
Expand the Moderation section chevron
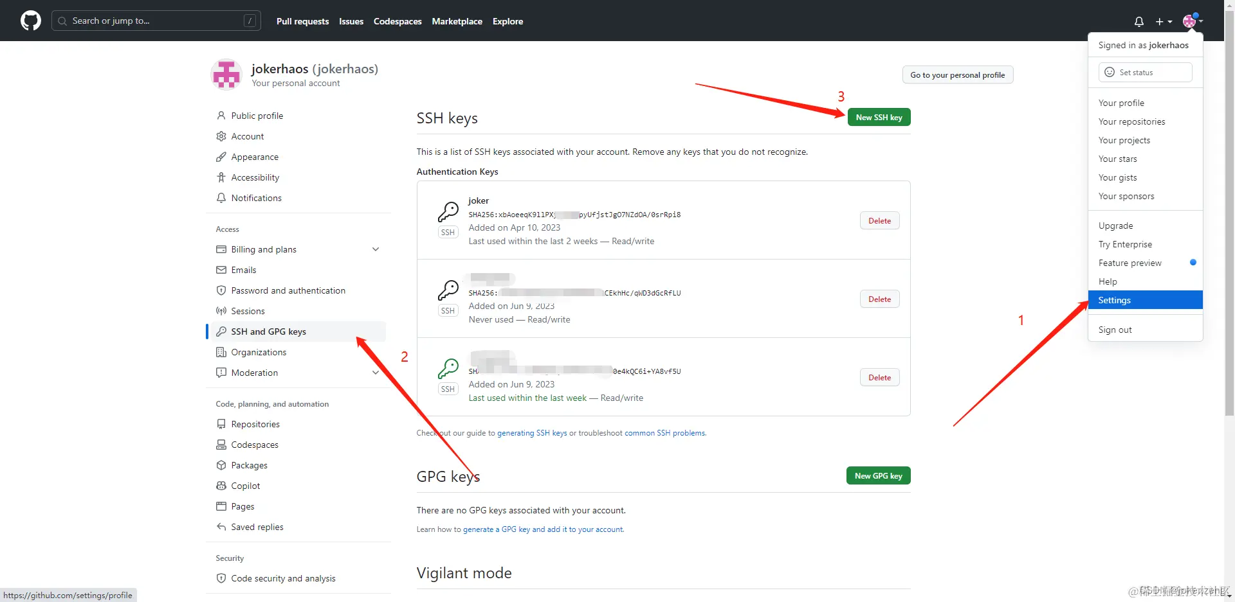(376, 373)
